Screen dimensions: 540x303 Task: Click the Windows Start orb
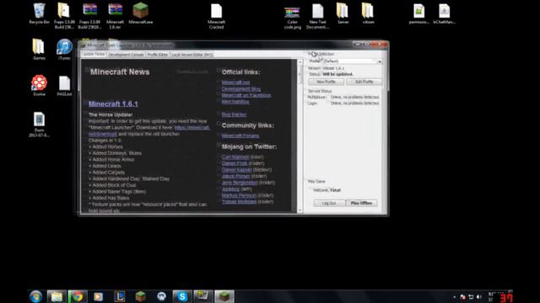tap(35, 296)
